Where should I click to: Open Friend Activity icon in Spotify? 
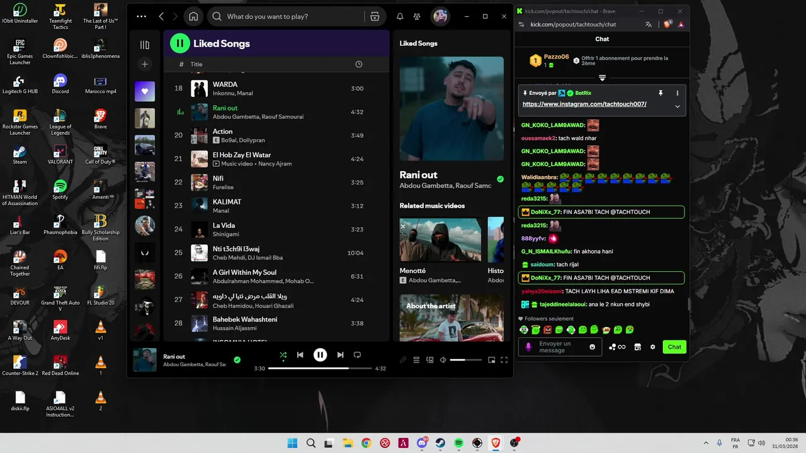pyautogui.click(x=417, y=16)
